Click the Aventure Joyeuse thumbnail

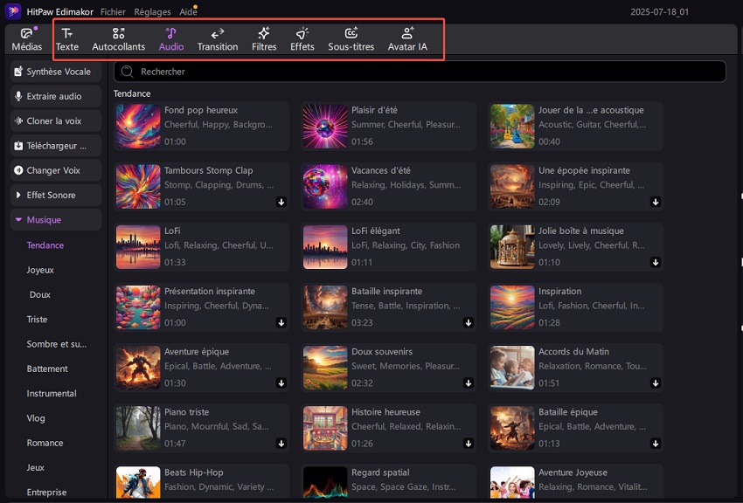click(512, 483)
